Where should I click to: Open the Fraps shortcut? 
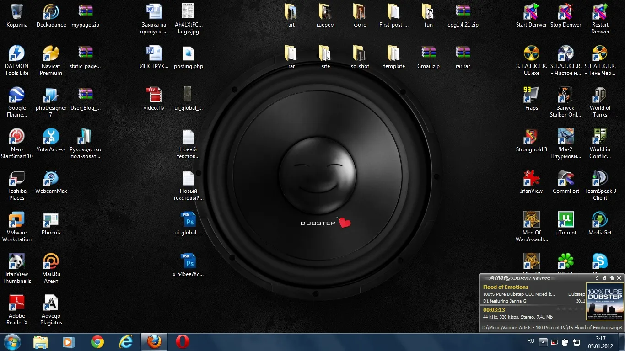tap(531, 99)
